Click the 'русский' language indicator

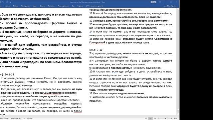30,119
